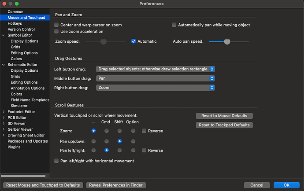Open Hotkeys preferences page

[15, 23]
